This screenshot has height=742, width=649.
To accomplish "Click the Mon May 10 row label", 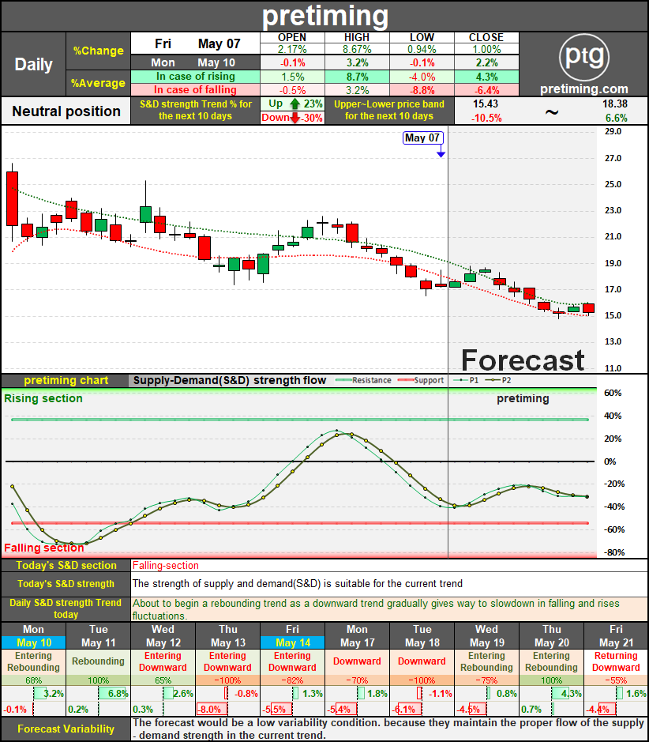I will [x=195, y=62].
